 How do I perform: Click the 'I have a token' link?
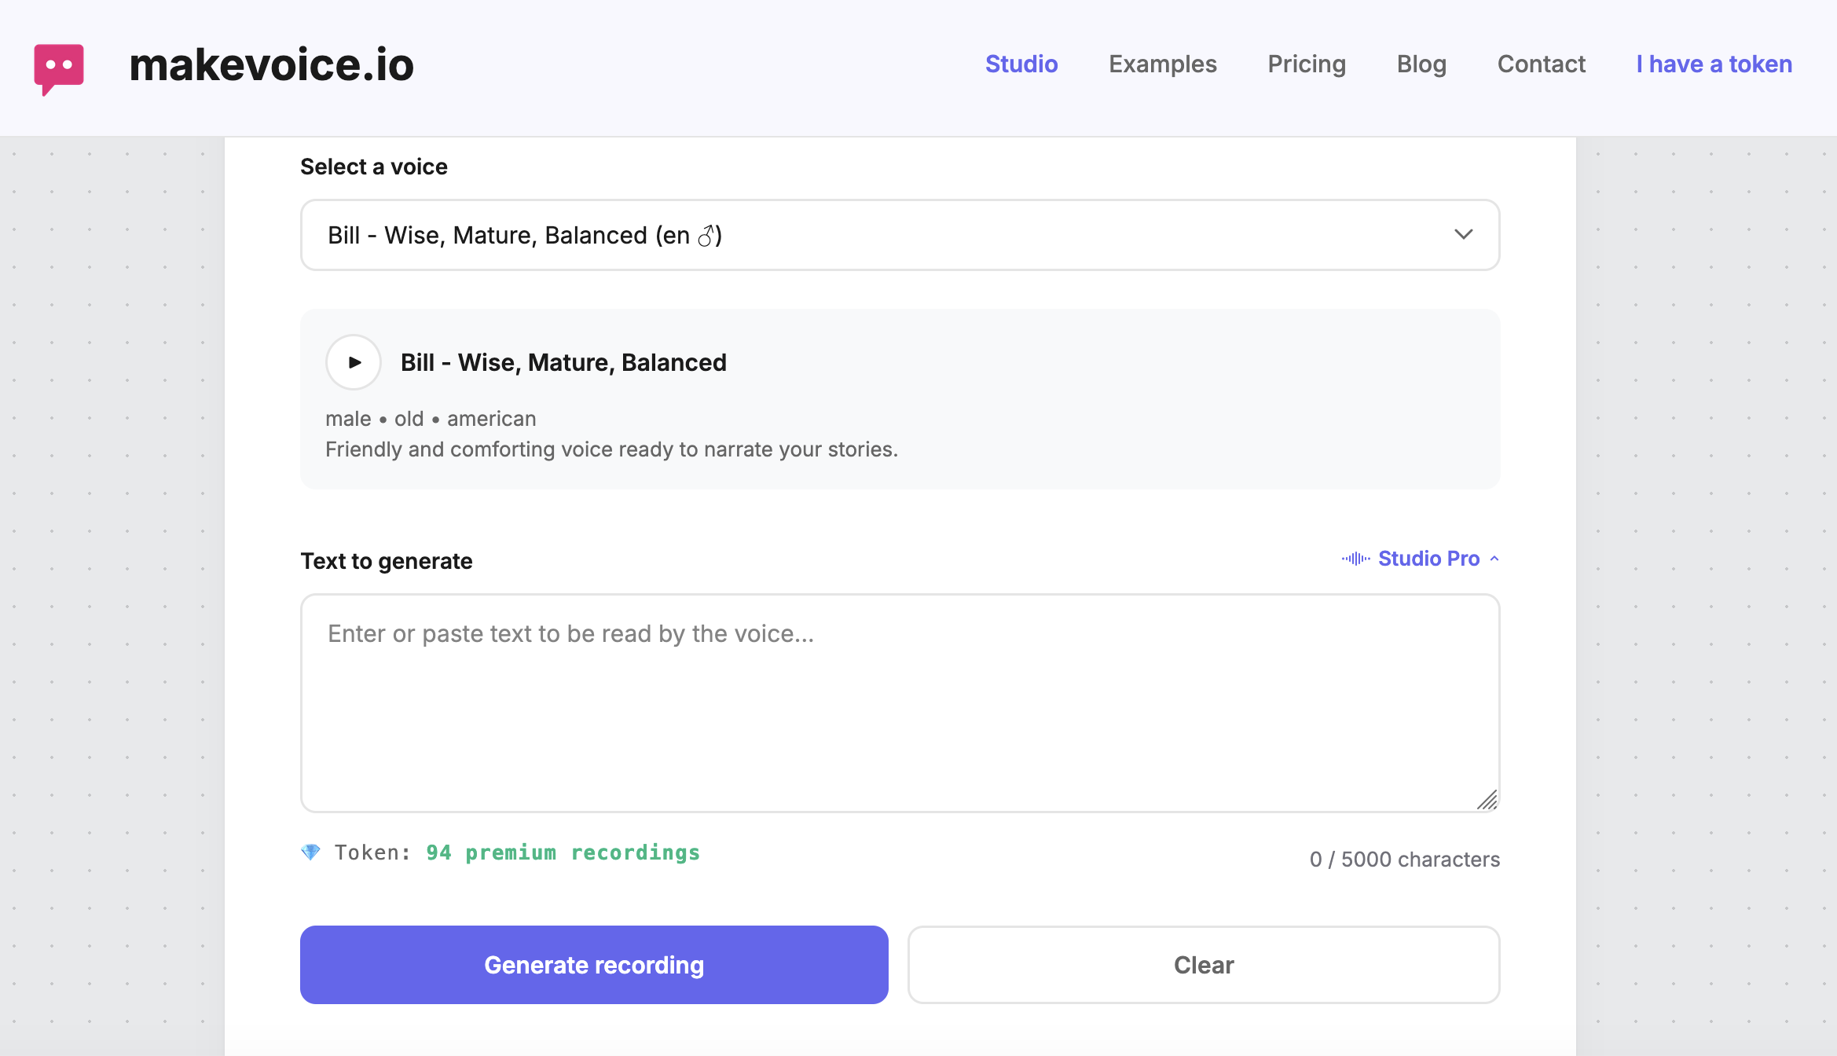[x=1713, y=64]
